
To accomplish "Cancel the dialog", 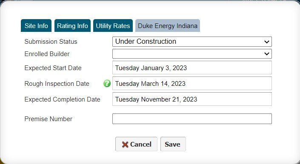I will click(x=136, y=144).
